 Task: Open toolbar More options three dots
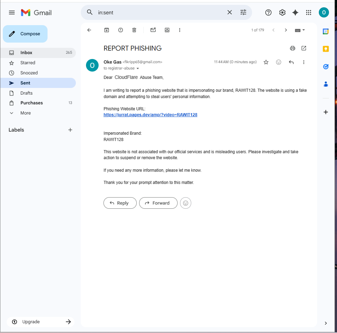(x=180, y=30)
